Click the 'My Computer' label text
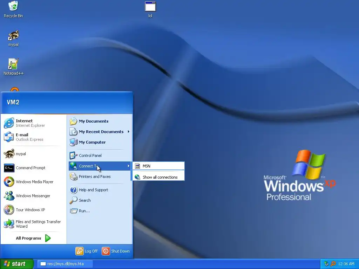Screen dimensions: 359x269 [x=92, y=142]
